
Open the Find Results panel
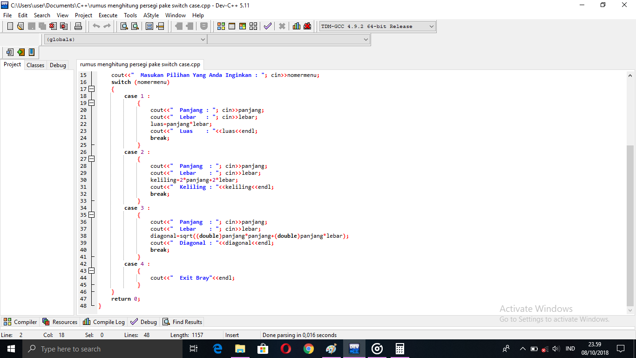point(182,322)
